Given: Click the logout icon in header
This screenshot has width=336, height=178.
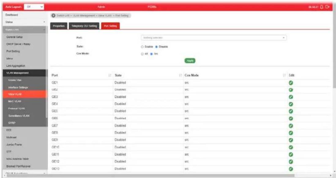Looking at the screenshot, I should pyautogui.click(x=327, y=7).
